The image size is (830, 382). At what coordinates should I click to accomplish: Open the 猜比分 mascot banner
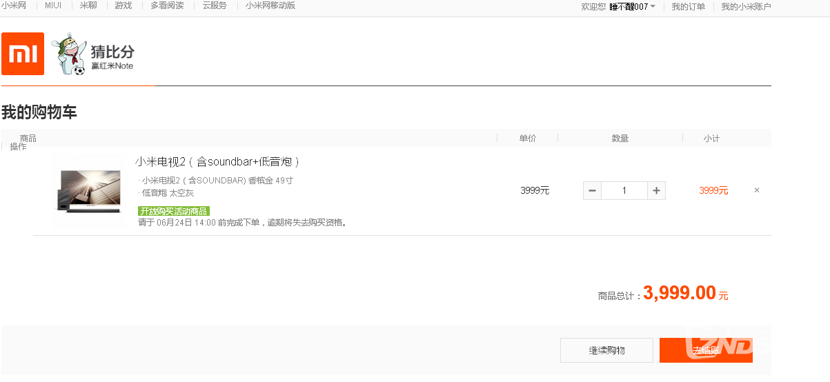(x=94, y=54)
